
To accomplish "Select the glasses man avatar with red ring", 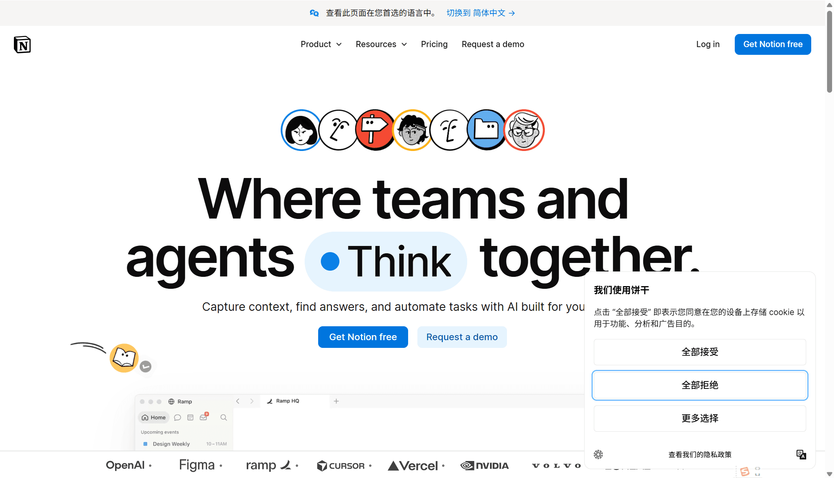I will (524, 130).
